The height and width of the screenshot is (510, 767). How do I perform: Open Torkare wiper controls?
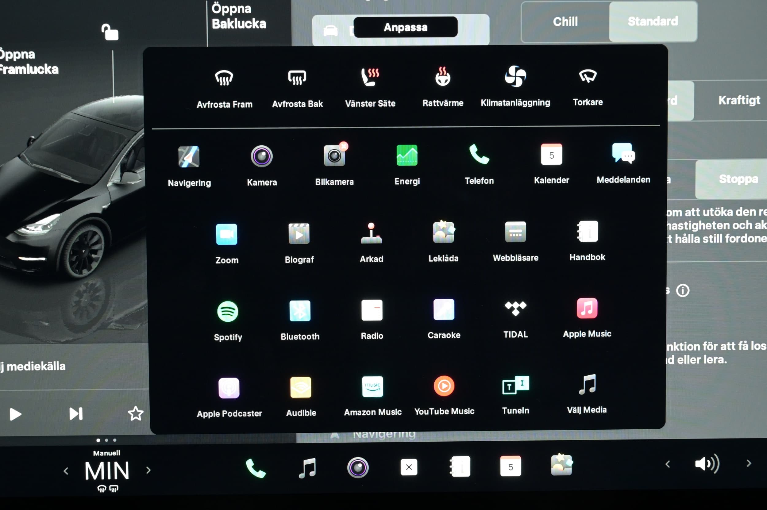coord(588,86)
